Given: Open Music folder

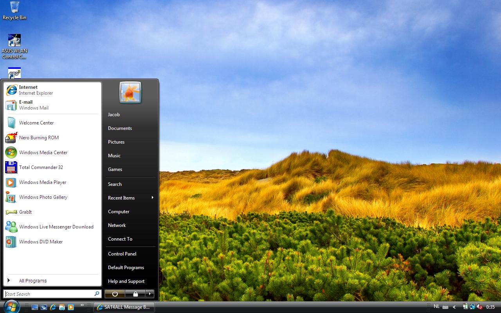Looking at the screenshot, I should point(130,156).
